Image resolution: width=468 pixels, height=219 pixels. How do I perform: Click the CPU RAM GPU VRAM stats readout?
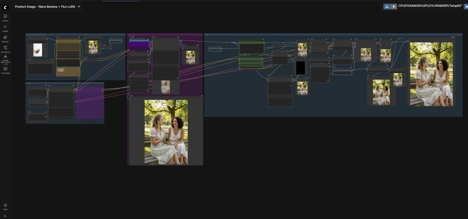point(430,5)
